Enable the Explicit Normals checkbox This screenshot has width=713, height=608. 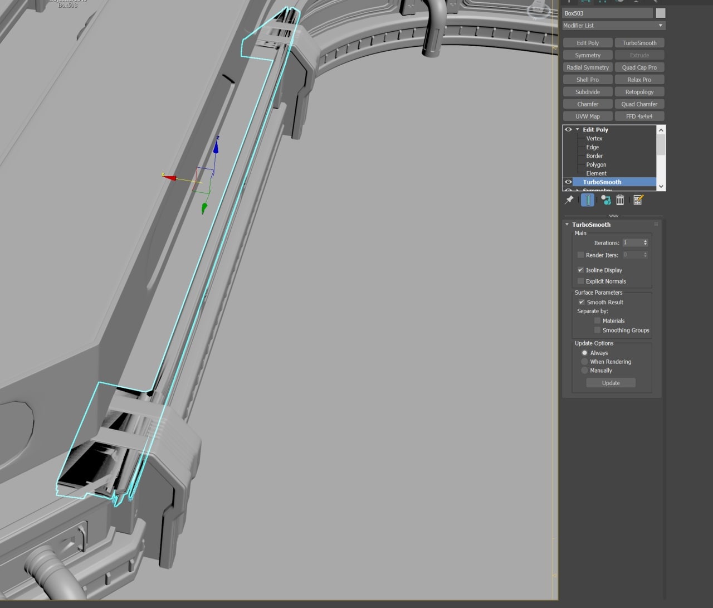(580, 281)
